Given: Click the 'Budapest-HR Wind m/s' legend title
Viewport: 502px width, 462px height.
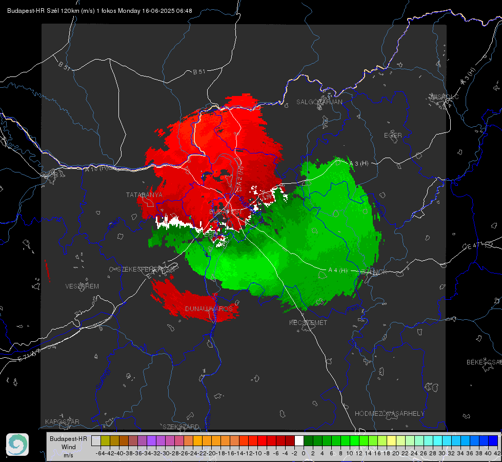Looking at the screenshot, I should [x=68, y=447].
